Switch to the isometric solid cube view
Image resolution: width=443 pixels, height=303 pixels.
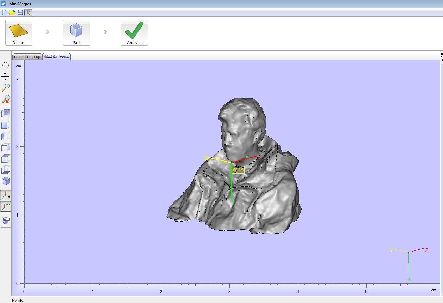[6, 181]
